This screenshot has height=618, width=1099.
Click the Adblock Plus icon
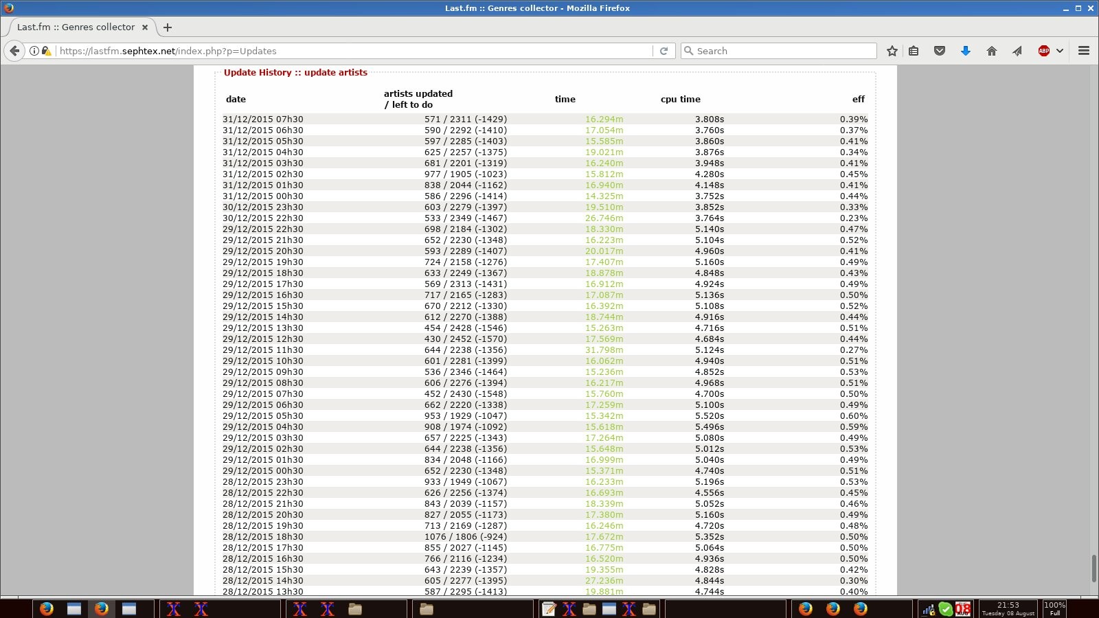point(1043,51)
